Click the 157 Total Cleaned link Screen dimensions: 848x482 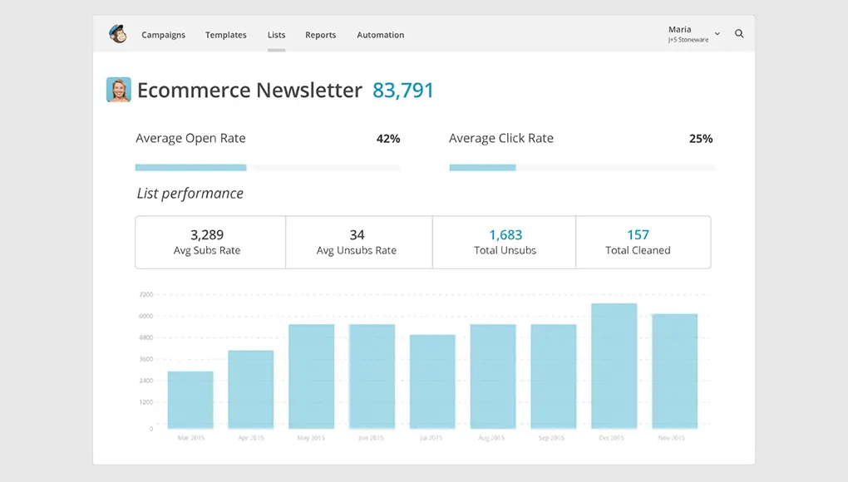638,235
